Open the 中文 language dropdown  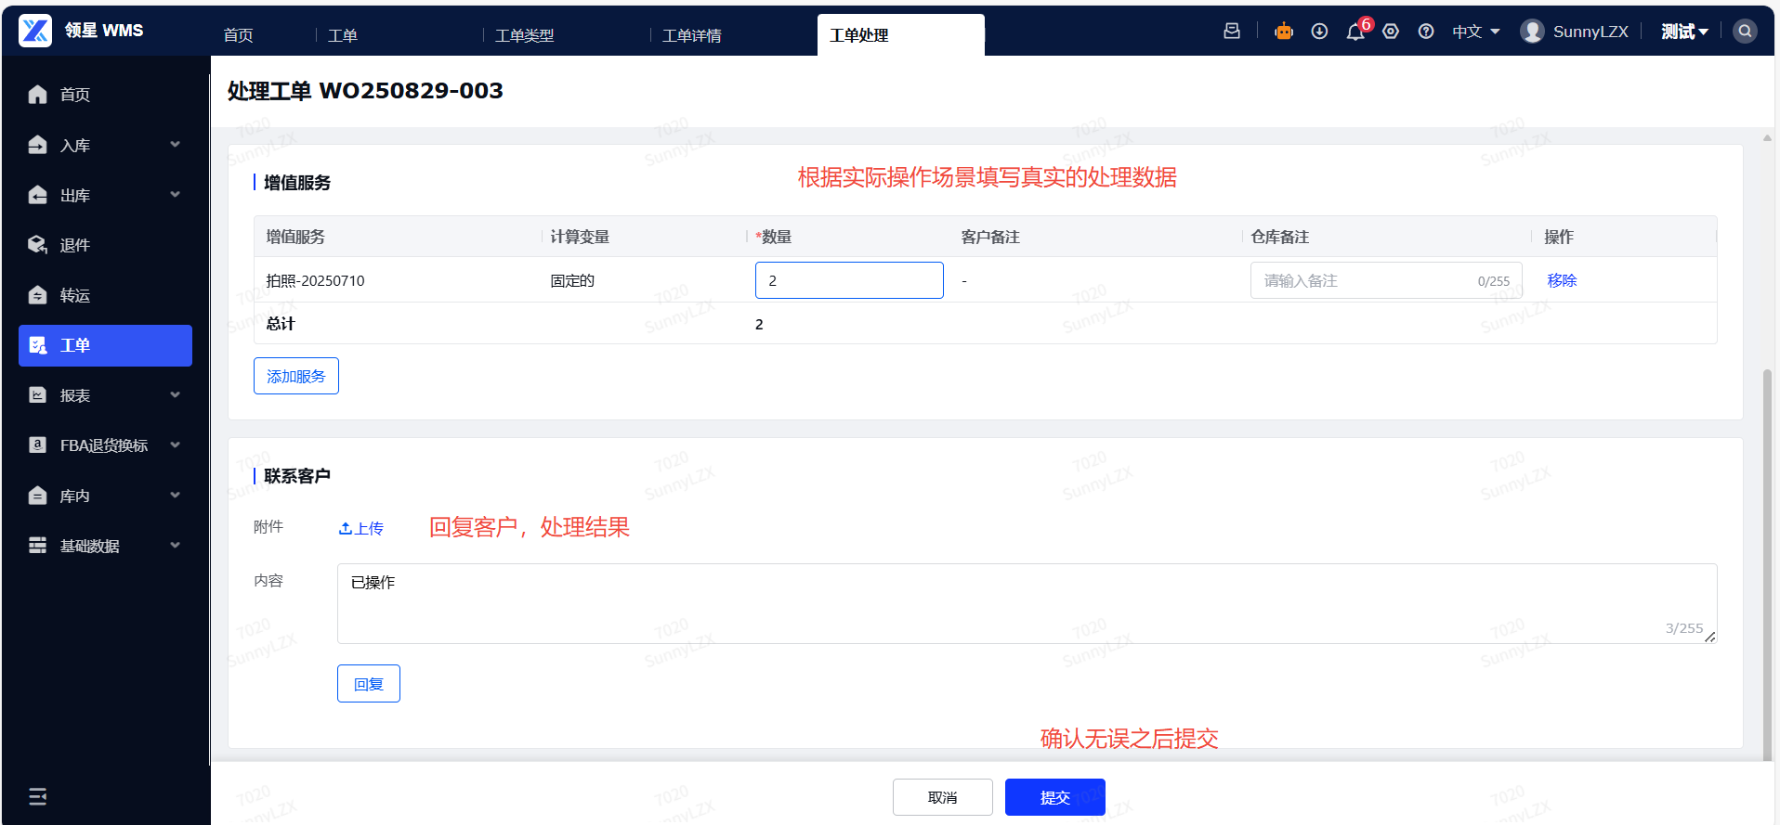pyautogui.click(x=1476, y=32)
